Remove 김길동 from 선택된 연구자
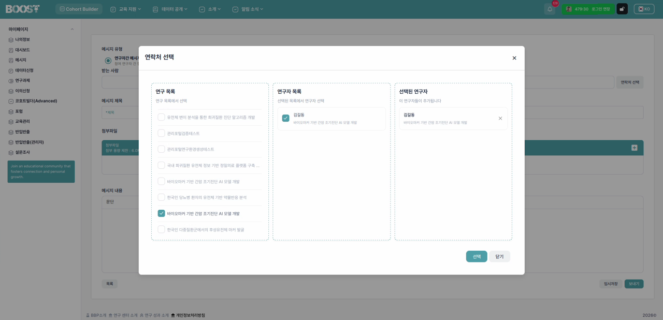Screen dimensions: 663x320 (500, 119)
